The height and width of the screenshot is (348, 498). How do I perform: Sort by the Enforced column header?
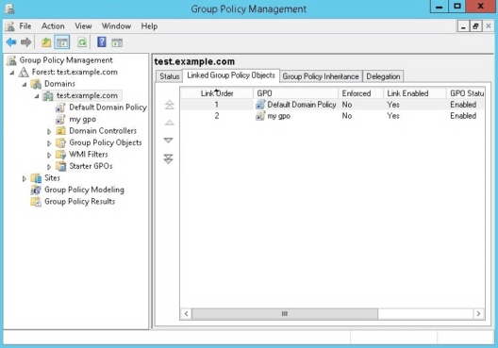361,93
